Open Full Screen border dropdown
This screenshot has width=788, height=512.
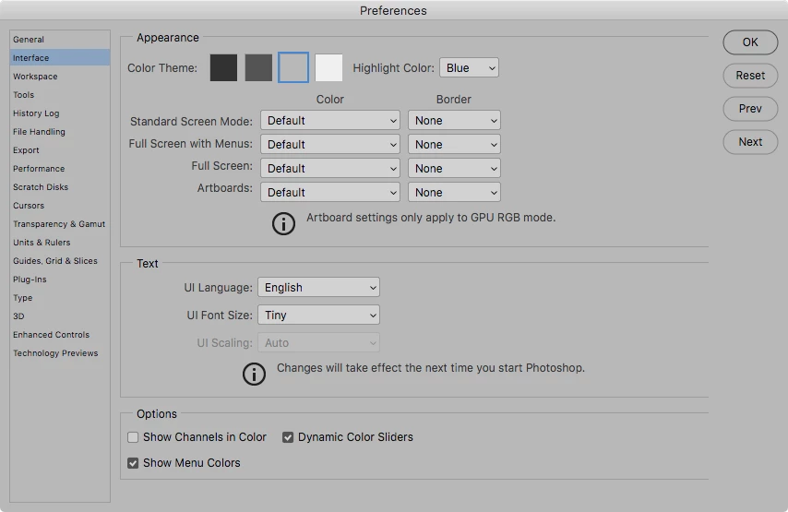click(454, 168)
